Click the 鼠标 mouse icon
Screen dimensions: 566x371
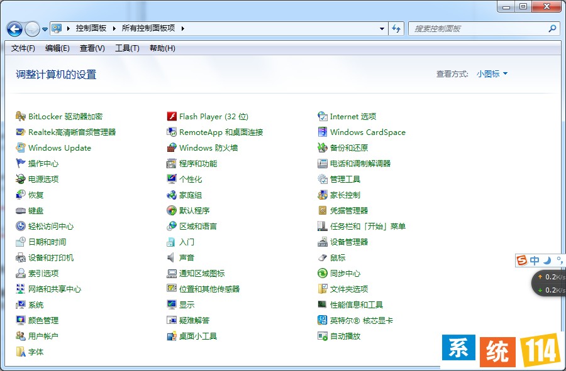coord(323,257)
